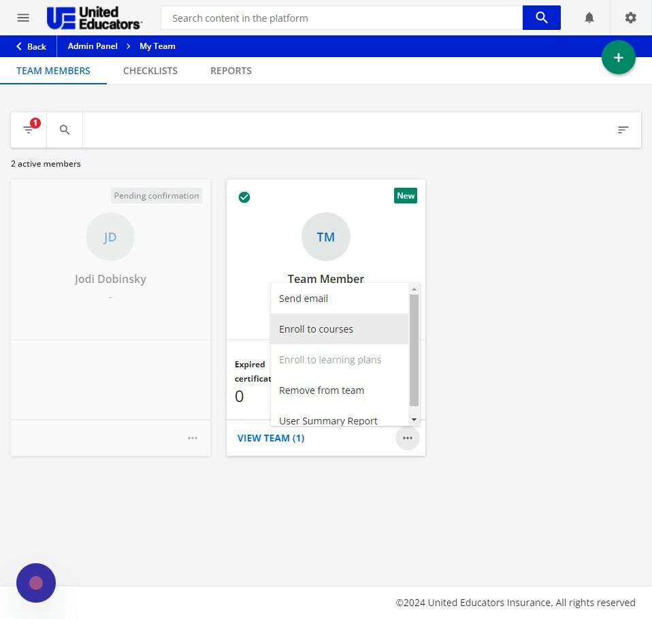Open the three-dot menu on Jodi Dobinsky card
This screenshot has width=652, height=619.
(x=193, y=438)
